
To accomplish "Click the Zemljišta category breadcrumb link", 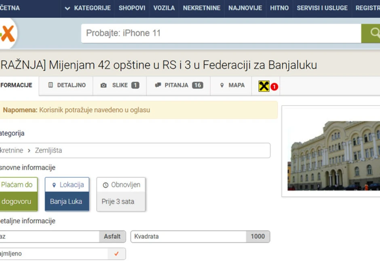I will 49,150.
